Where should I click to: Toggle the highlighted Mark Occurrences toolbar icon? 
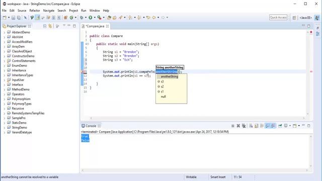click(37, 18)
